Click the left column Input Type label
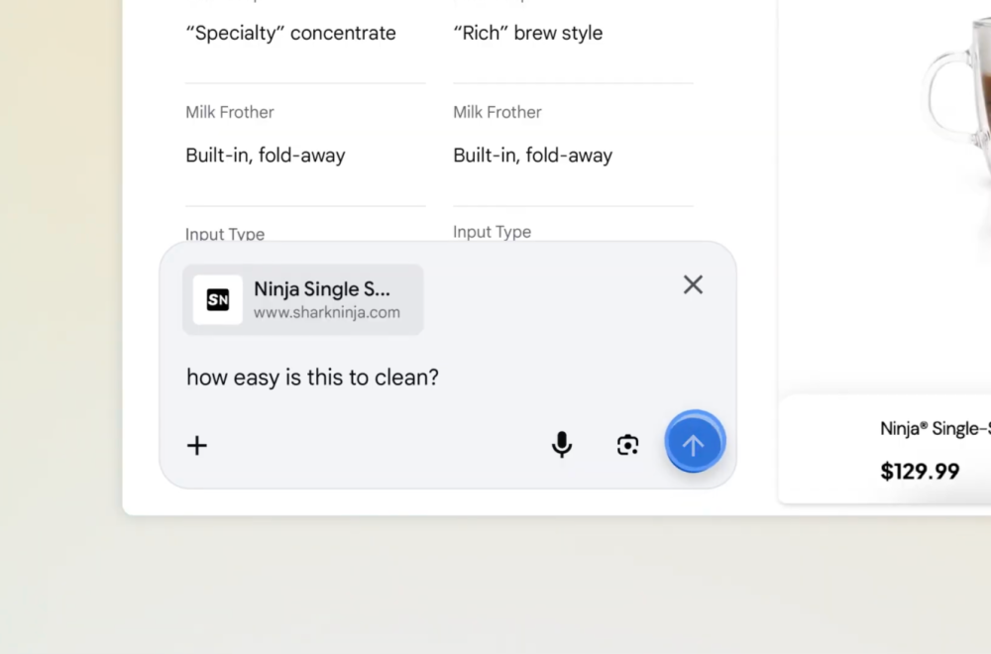This screenshot has width=991, height=654. pos(225,234)
